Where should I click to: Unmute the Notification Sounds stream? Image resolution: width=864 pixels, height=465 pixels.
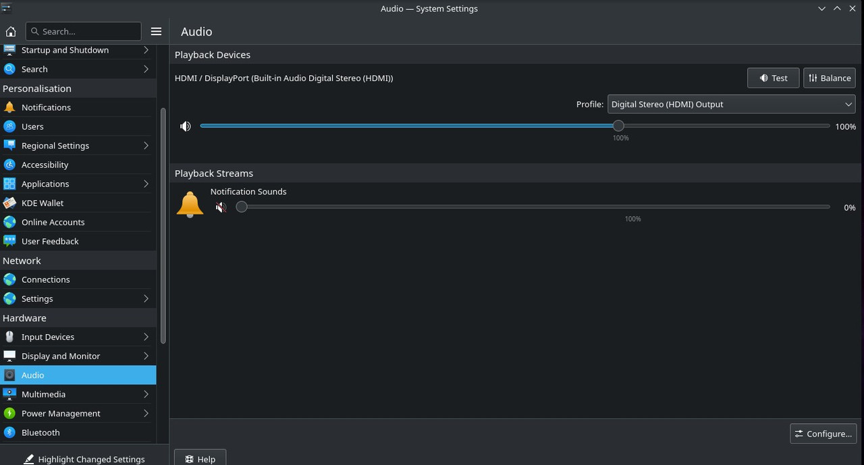[221, 207]
